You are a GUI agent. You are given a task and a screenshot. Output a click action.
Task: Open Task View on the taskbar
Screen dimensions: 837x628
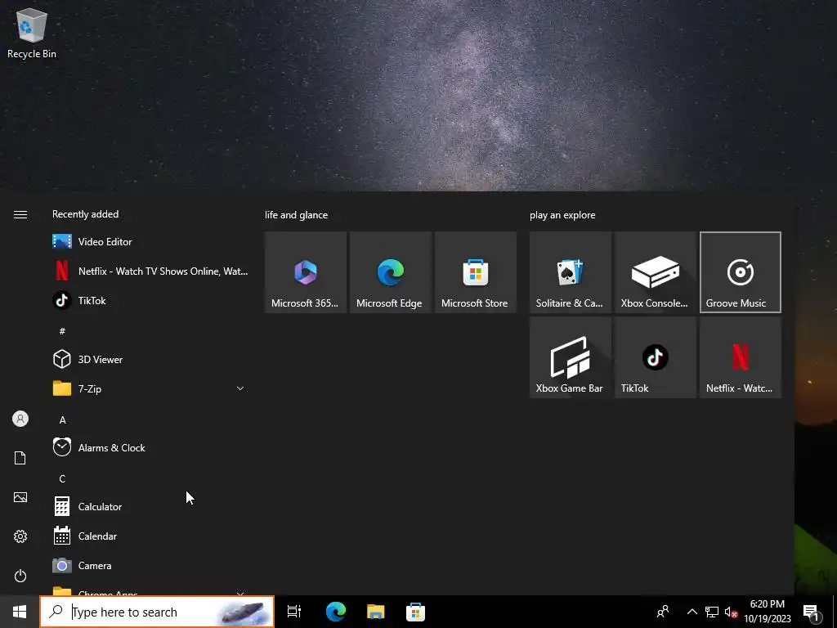pos(294,612)
